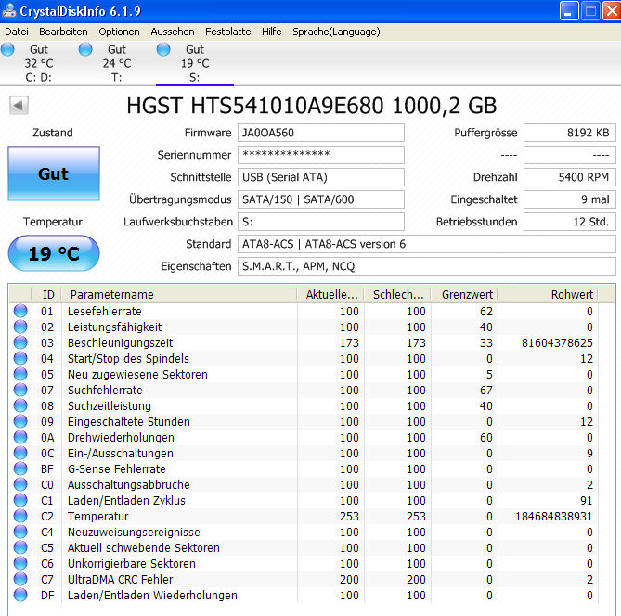
Task: Open the Datei menu
Action: 17,32
